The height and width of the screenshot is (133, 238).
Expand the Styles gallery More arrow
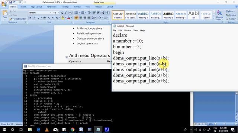214,18
